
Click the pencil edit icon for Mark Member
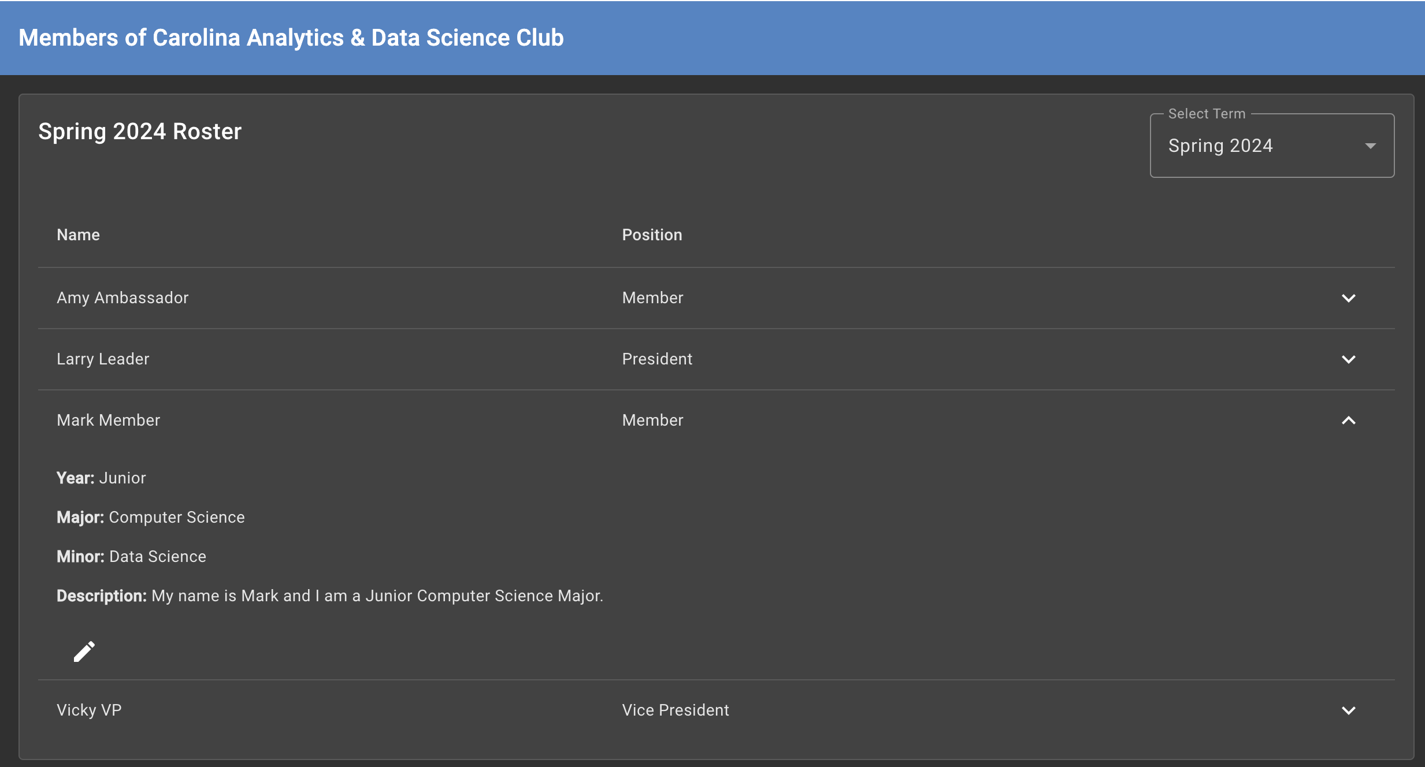(x=84, y=651)
